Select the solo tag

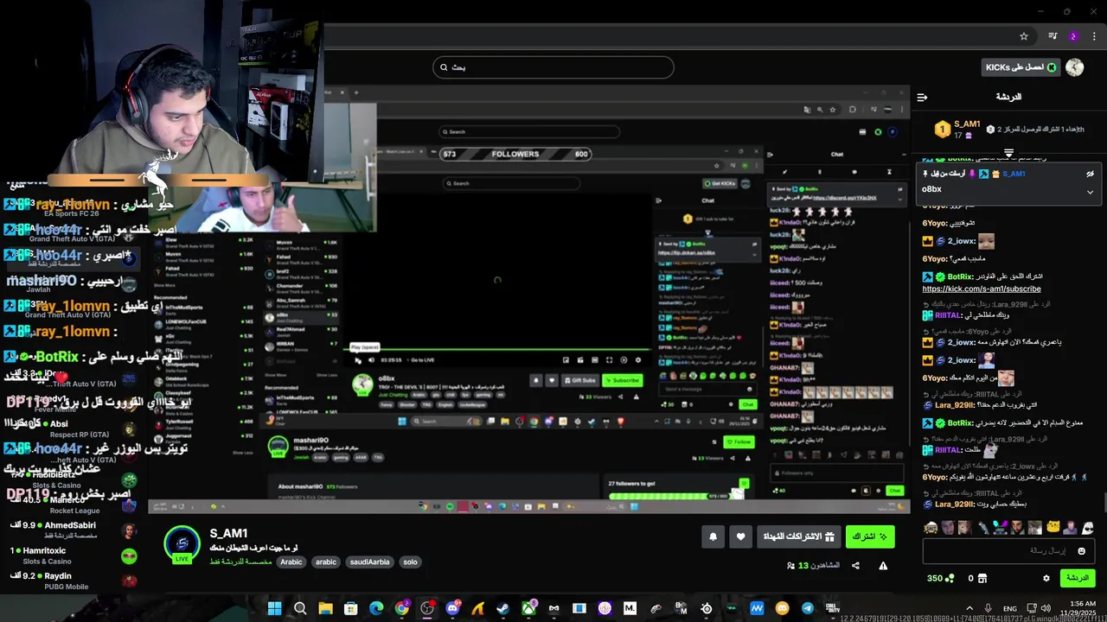pos(410,562)
